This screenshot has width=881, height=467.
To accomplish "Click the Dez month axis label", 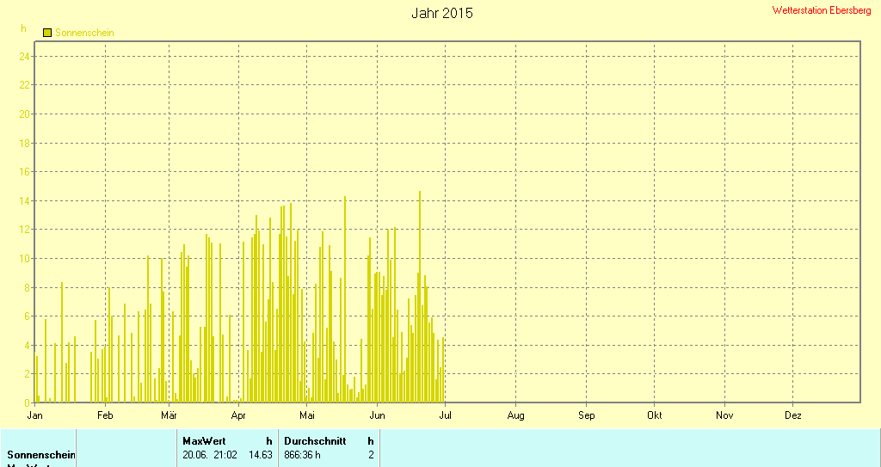I will click(x=793, y=415).
